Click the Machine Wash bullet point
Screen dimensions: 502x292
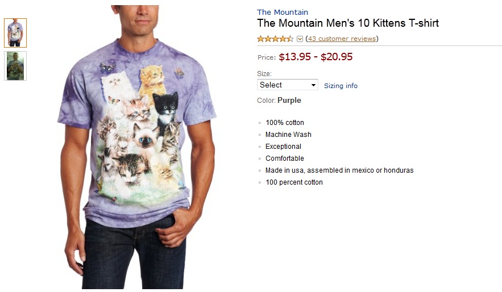pos(288,135)
